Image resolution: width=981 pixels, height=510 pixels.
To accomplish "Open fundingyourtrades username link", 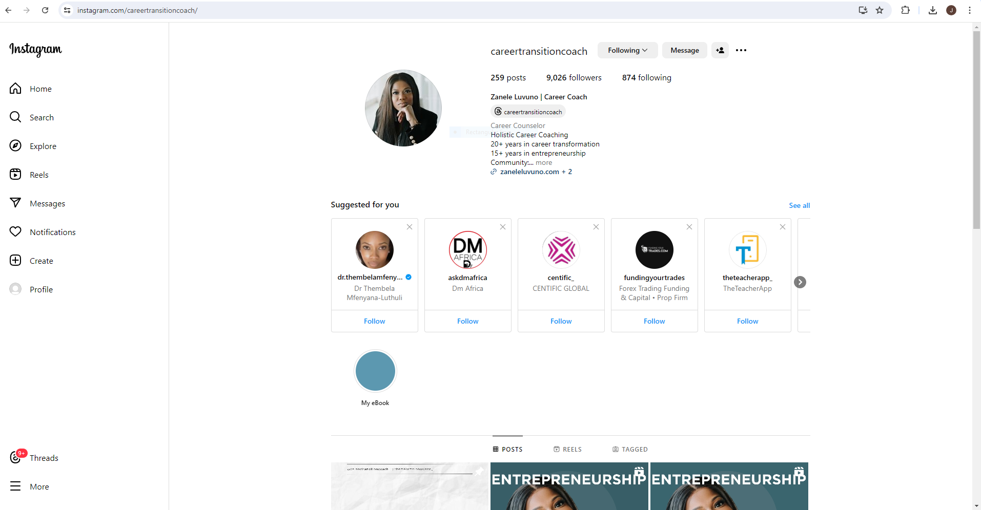I will [655, 278].
